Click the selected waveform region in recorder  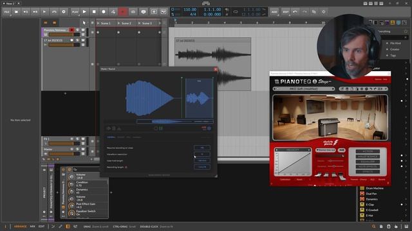point(199,98)
